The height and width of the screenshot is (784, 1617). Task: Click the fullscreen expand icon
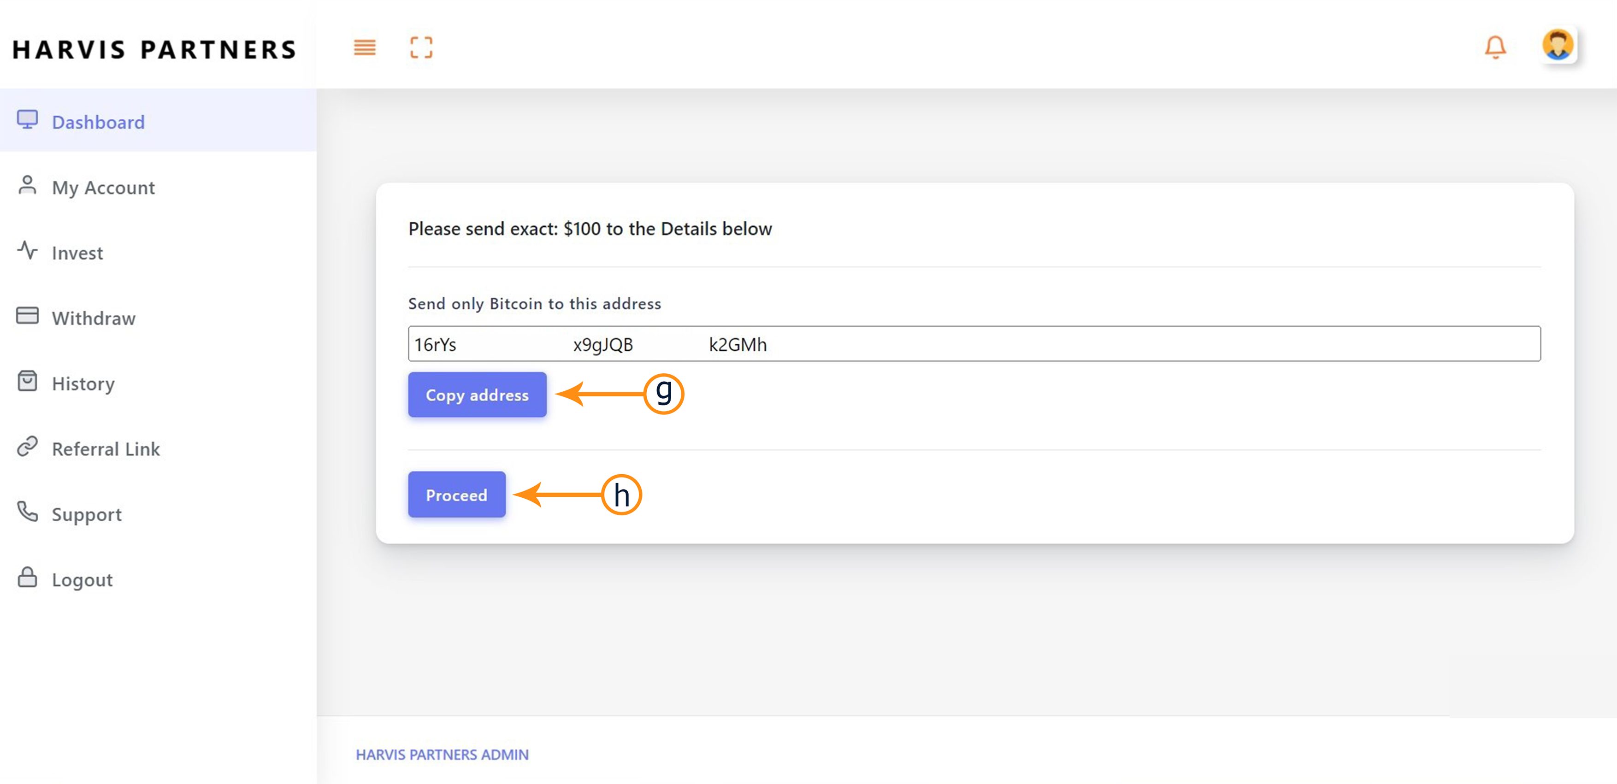(421, 47)
